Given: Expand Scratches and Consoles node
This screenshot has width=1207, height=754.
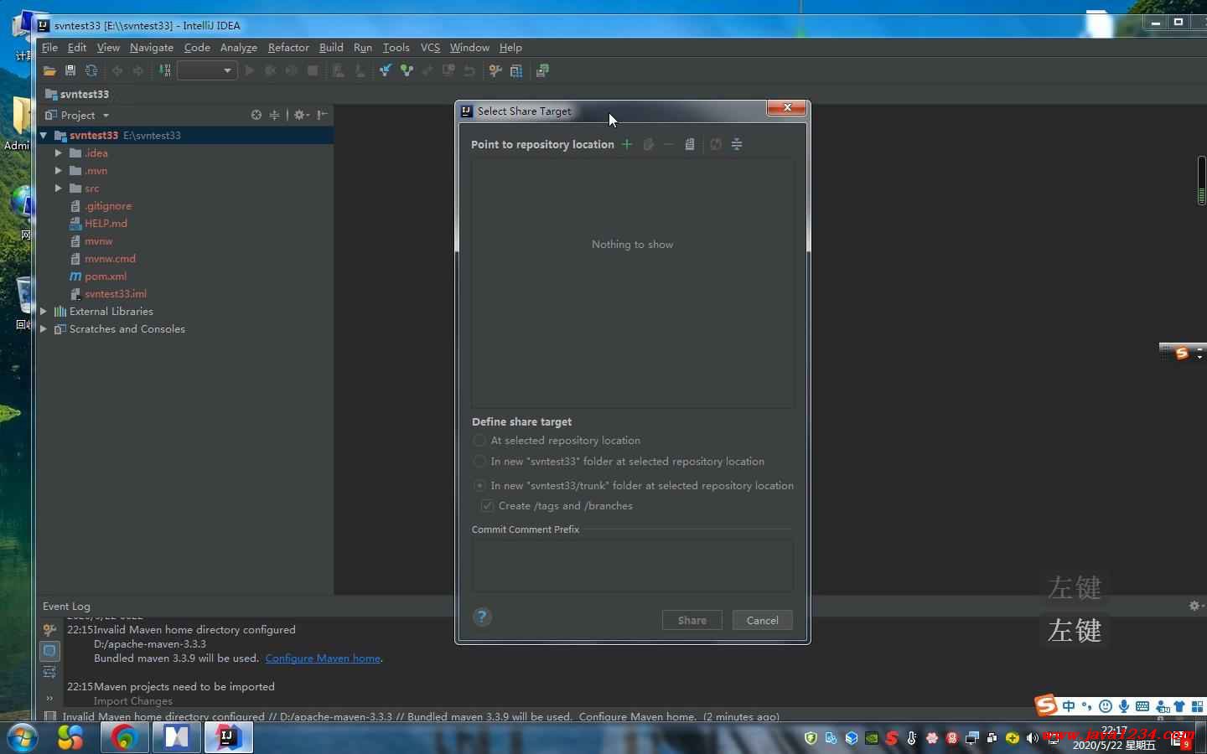Looking at the screenshot, I should [x=44, y=329].
